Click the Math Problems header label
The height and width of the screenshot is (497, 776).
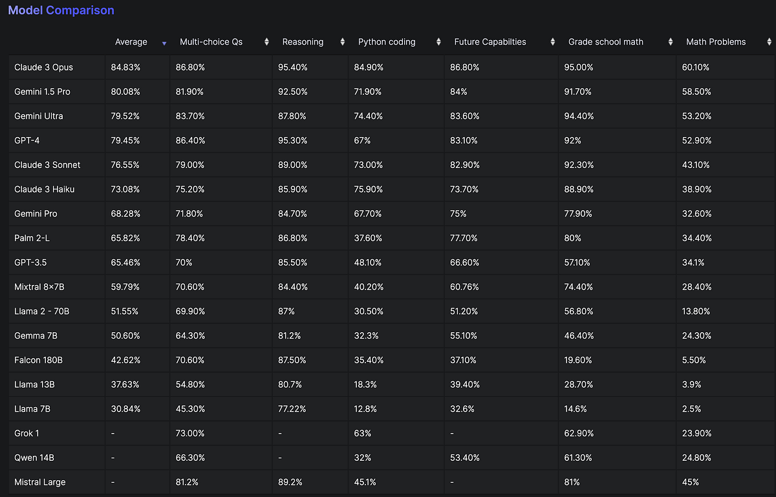(716, 42)
